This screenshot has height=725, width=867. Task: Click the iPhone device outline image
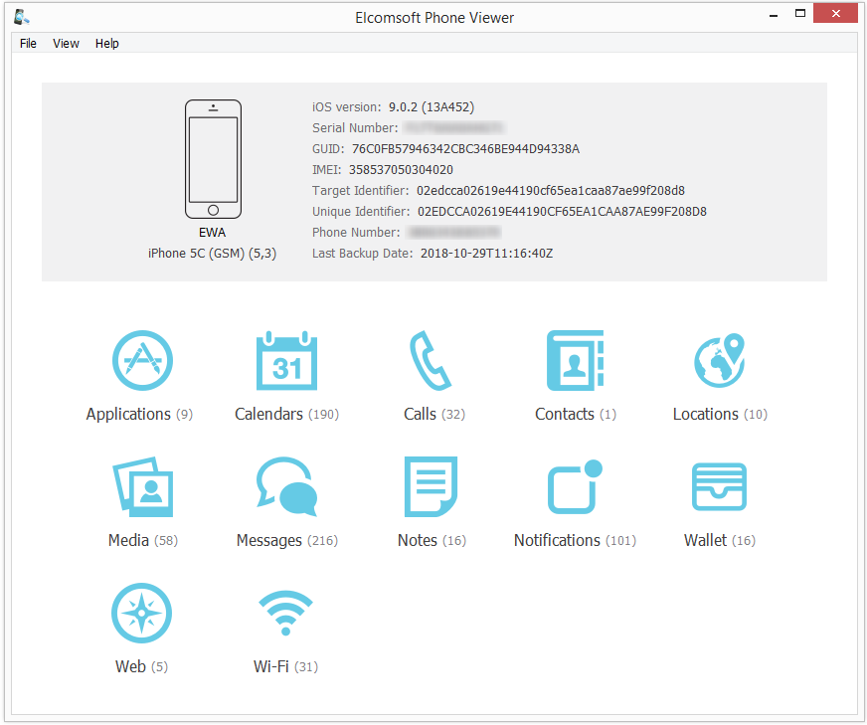(x=213, y=159)
